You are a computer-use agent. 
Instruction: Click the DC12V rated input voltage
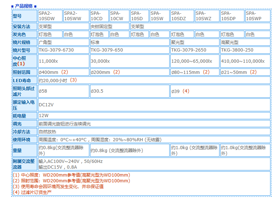tap(46, 105)
